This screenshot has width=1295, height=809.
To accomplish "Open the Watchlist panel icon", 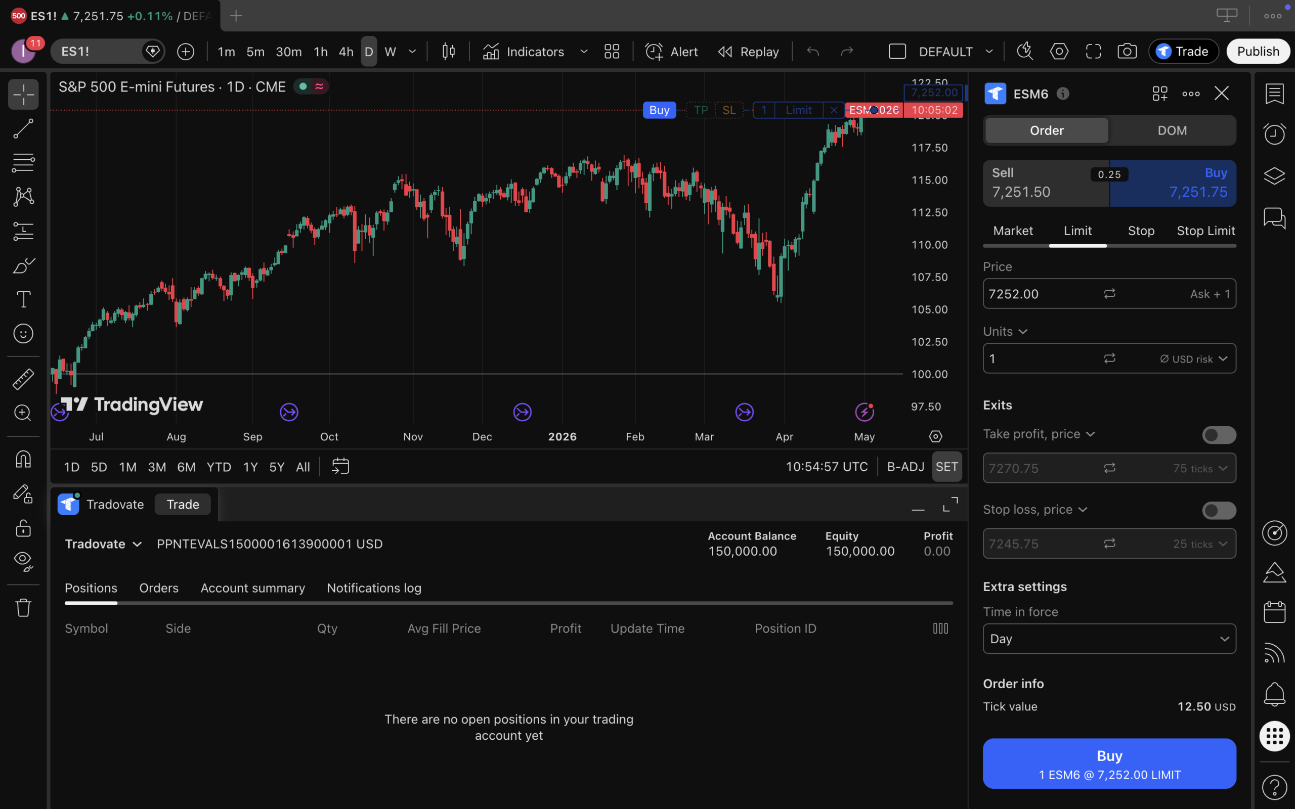I will tap(1274, 94).
